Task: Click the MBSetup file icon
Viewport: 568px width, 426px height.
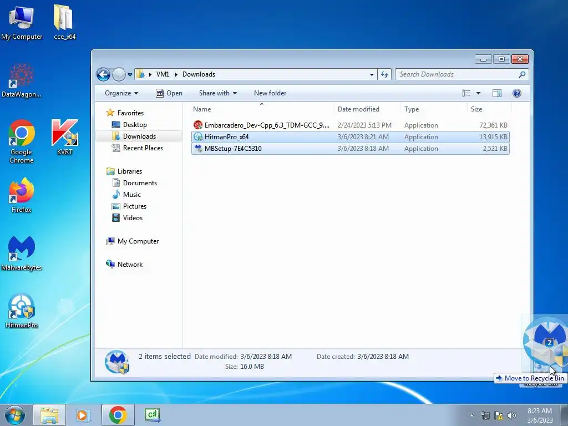Action: tap(198, 149)
